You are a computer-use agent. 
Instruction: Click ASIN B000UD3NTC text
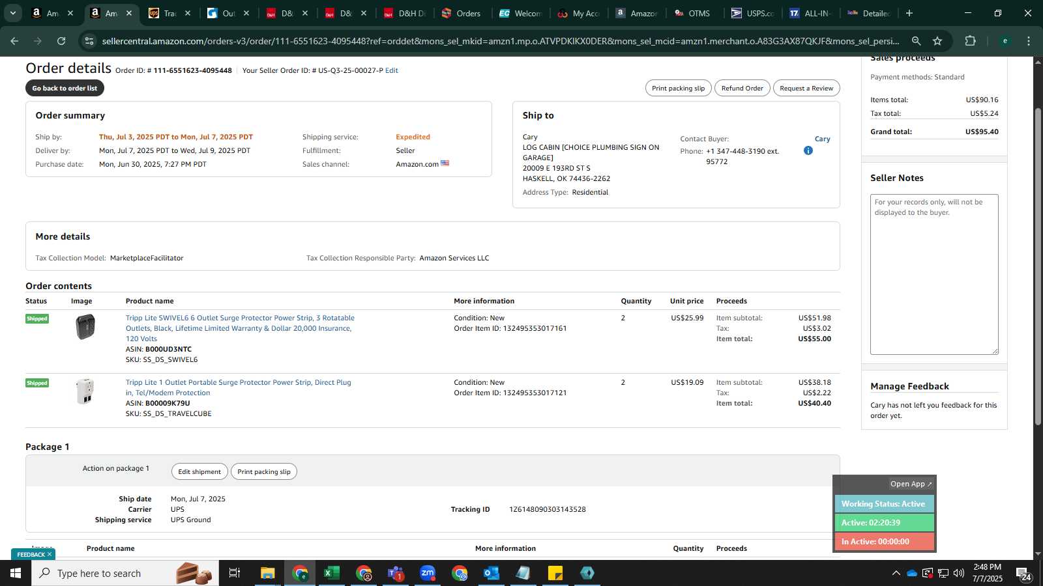tap(168, 349)
